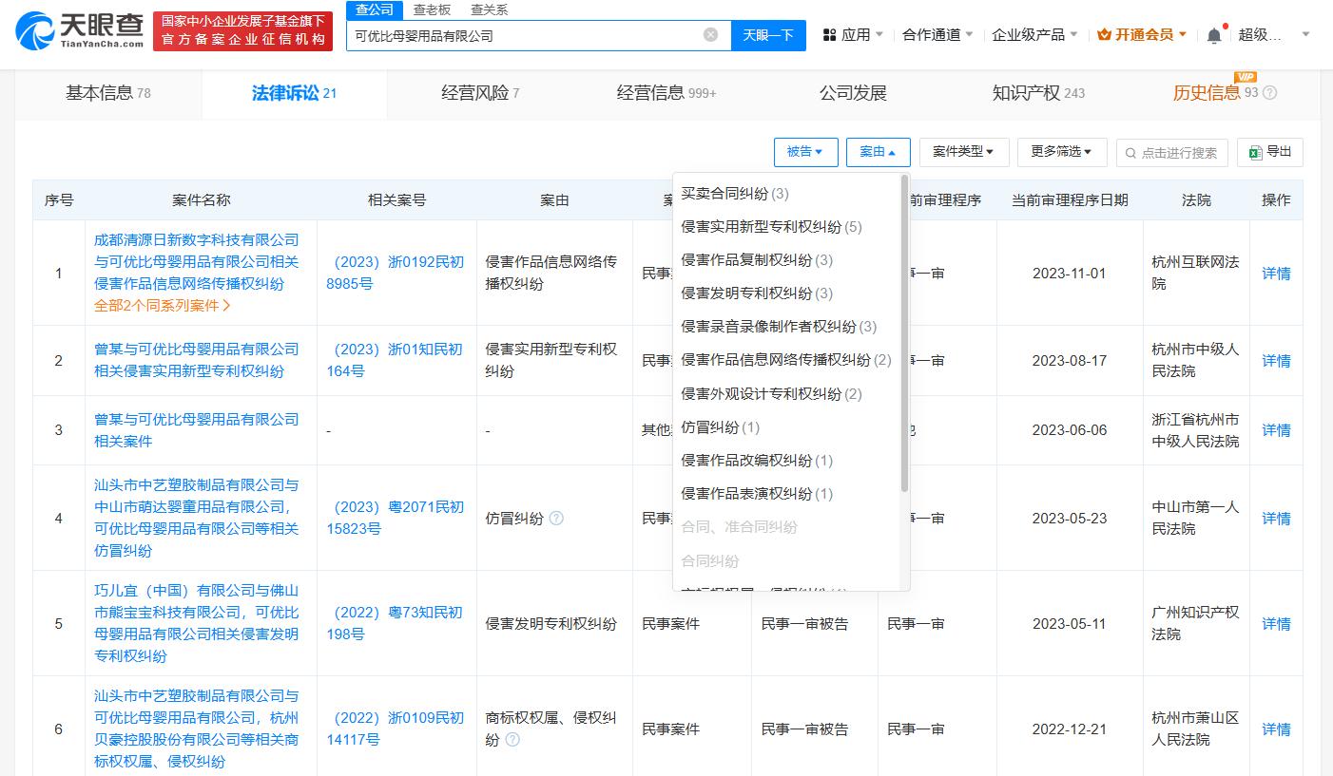The width and height of the screenshot is (1333, 776).
Task: Select 侵害外观设计专利权纠纷 (2) option
Action: pos(786,394)
